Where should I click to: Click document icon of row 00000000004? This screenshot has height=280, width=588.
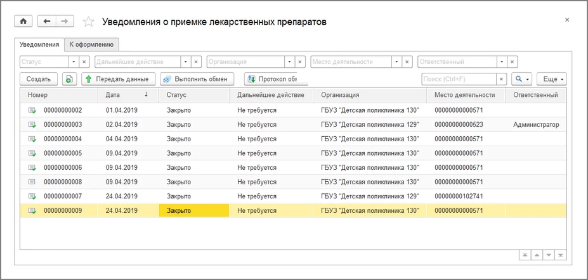(32, 139)
